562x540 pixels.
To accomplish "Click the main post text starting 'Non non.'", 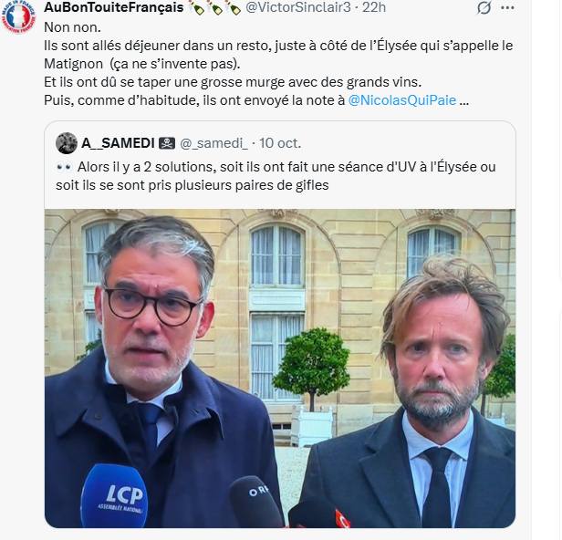I will point(278,64).
